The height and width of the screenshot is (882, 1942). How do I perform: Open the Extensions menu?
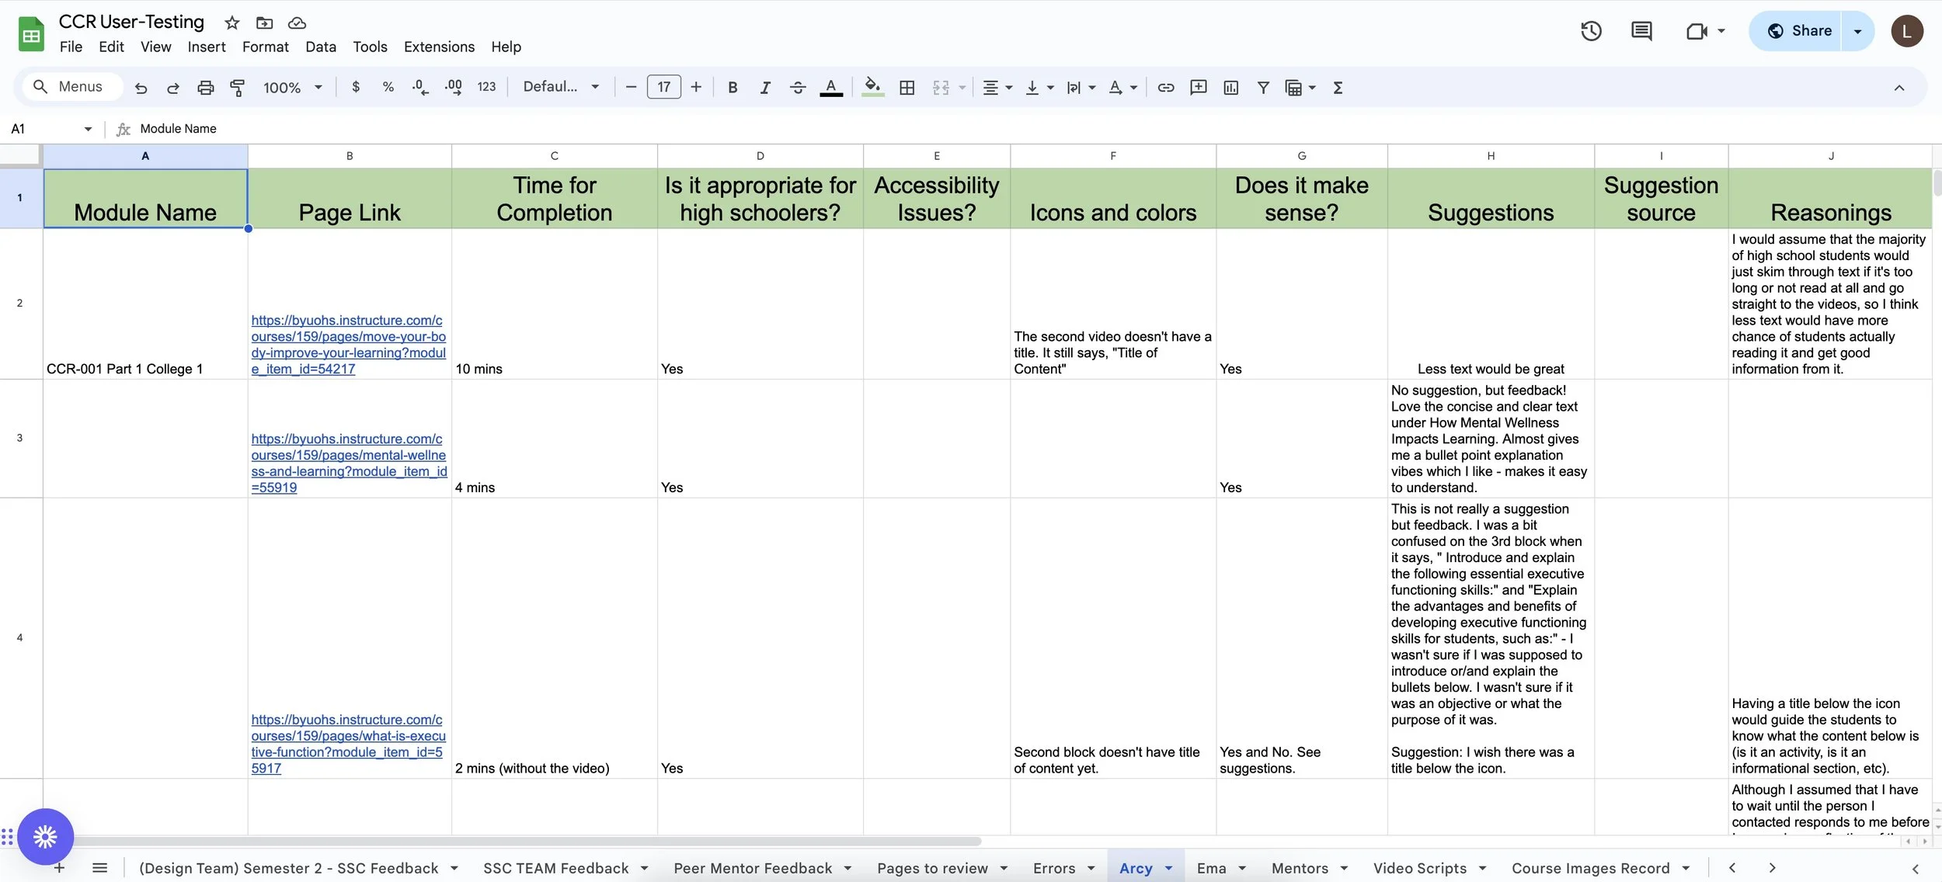click(439, 47)
